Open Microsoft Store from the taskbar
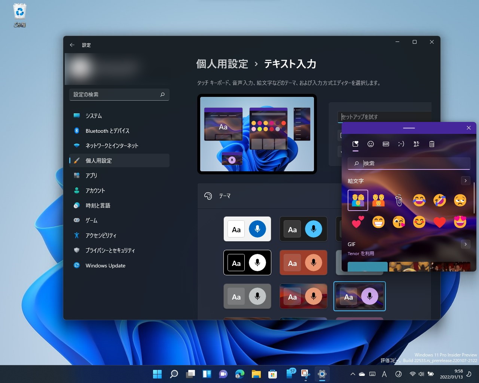The width and height of the screenshot is (479, 383). (x=273, y=374)
